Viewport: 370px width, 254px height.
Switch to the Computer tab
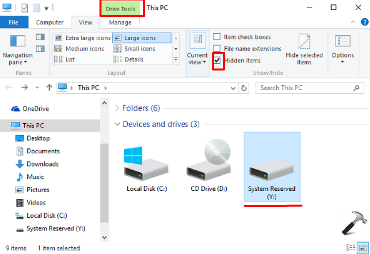[50, 22]
